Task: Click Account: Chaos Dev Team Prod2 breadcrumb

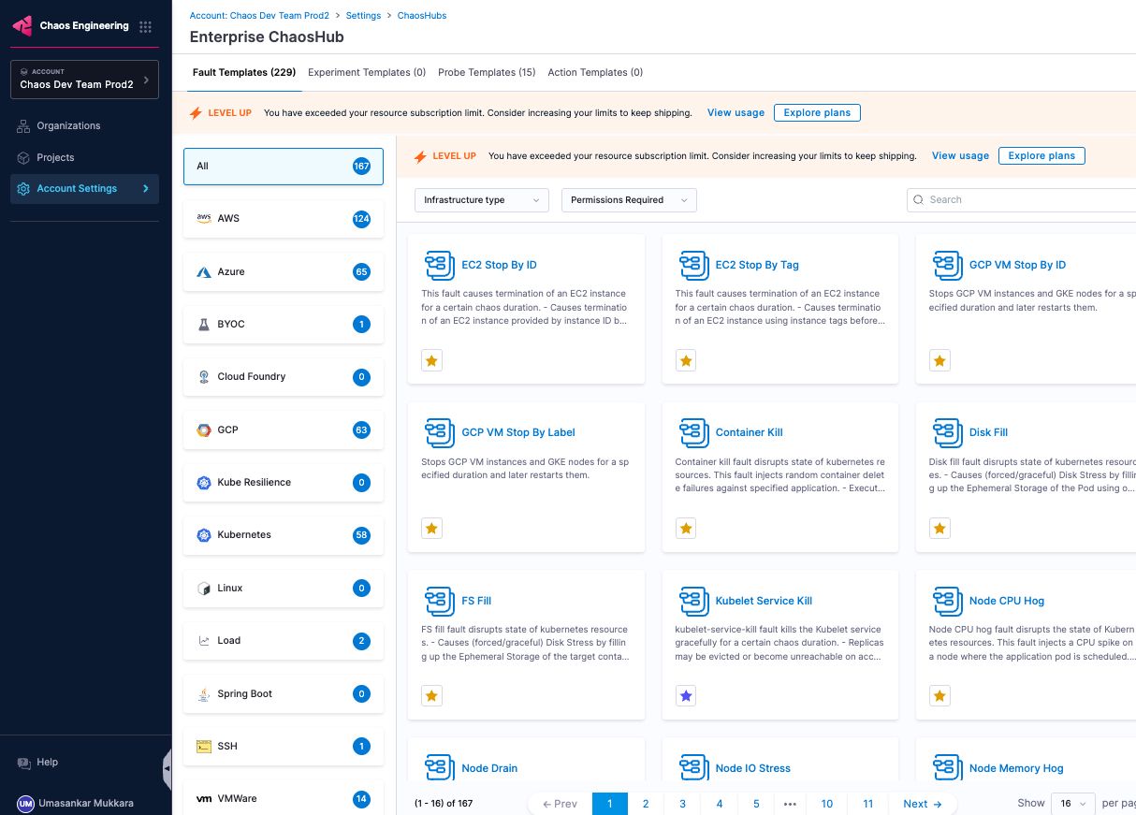Action: pyautogui.click(x=259, y=16)
